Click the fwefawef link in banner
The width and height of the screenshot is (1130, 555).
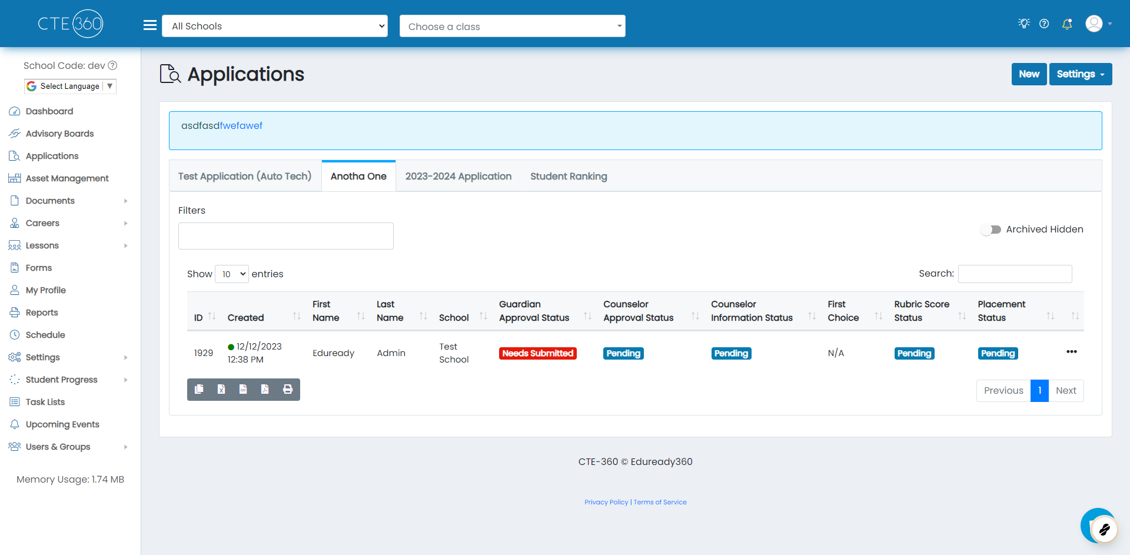point(241,125)
